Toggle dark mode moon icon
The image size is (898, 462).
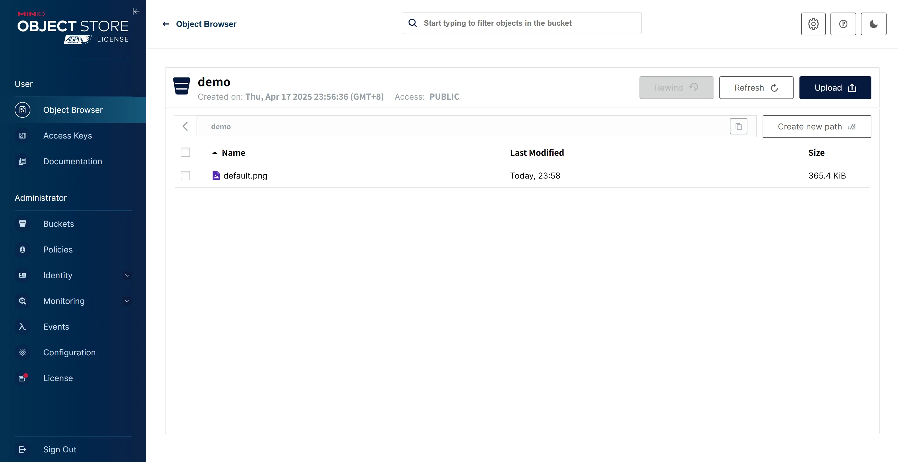(x=873, y=24)
